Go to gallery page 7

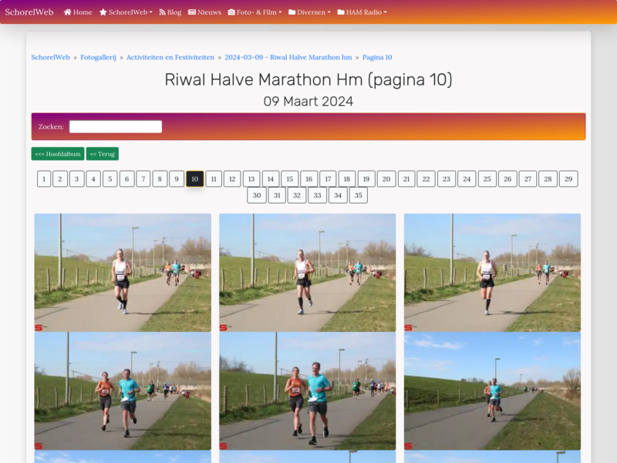(143, 179)
